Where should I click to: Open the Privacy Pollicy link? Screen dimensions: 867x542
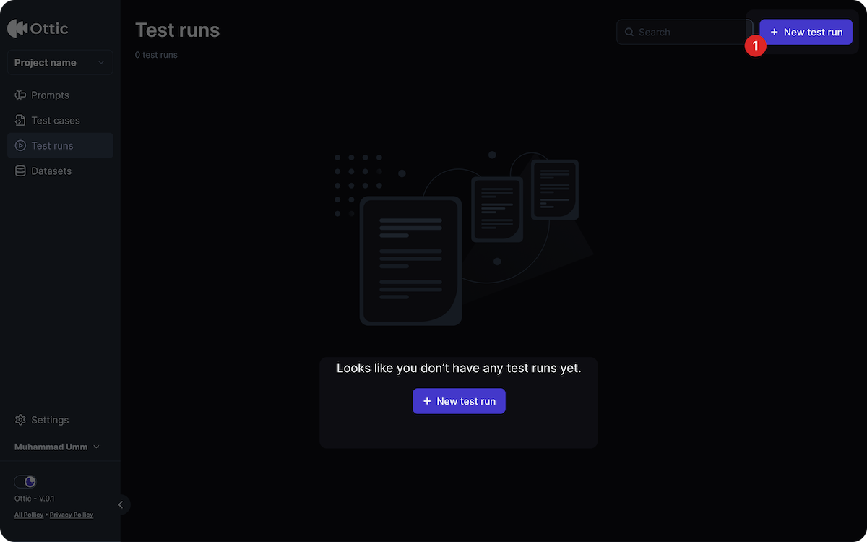pos(71,515)
